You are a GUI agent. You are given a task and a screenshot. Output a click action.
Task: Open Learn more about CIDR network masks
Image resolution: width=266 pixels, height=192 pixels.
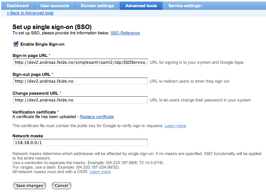tap(100, 172)
